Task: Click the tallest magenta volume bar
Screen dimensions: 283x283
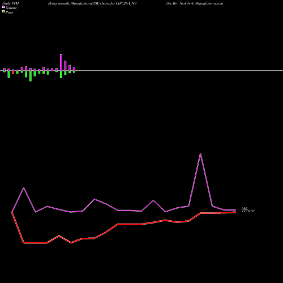Action: [61, 63]
